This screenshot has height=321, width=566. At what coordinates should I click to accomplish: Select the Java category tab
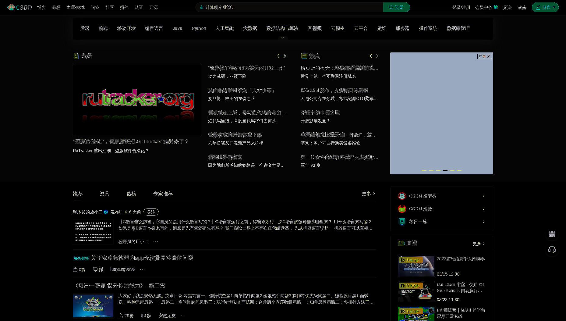(x=177, y=28)
